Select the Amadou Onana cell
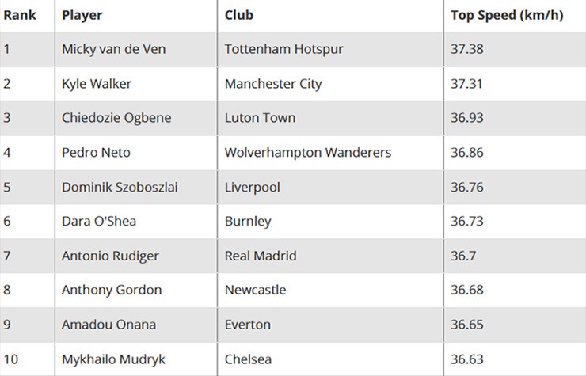The image size is (586, 376). coord(108,325)
